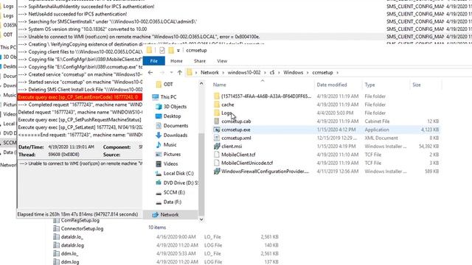Select This PC in navigation pane
The image size is (472, 265).
[168, 96]
